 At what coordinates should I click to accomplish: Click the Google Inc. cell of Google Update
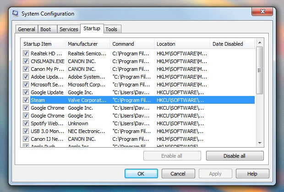(81, 92)
